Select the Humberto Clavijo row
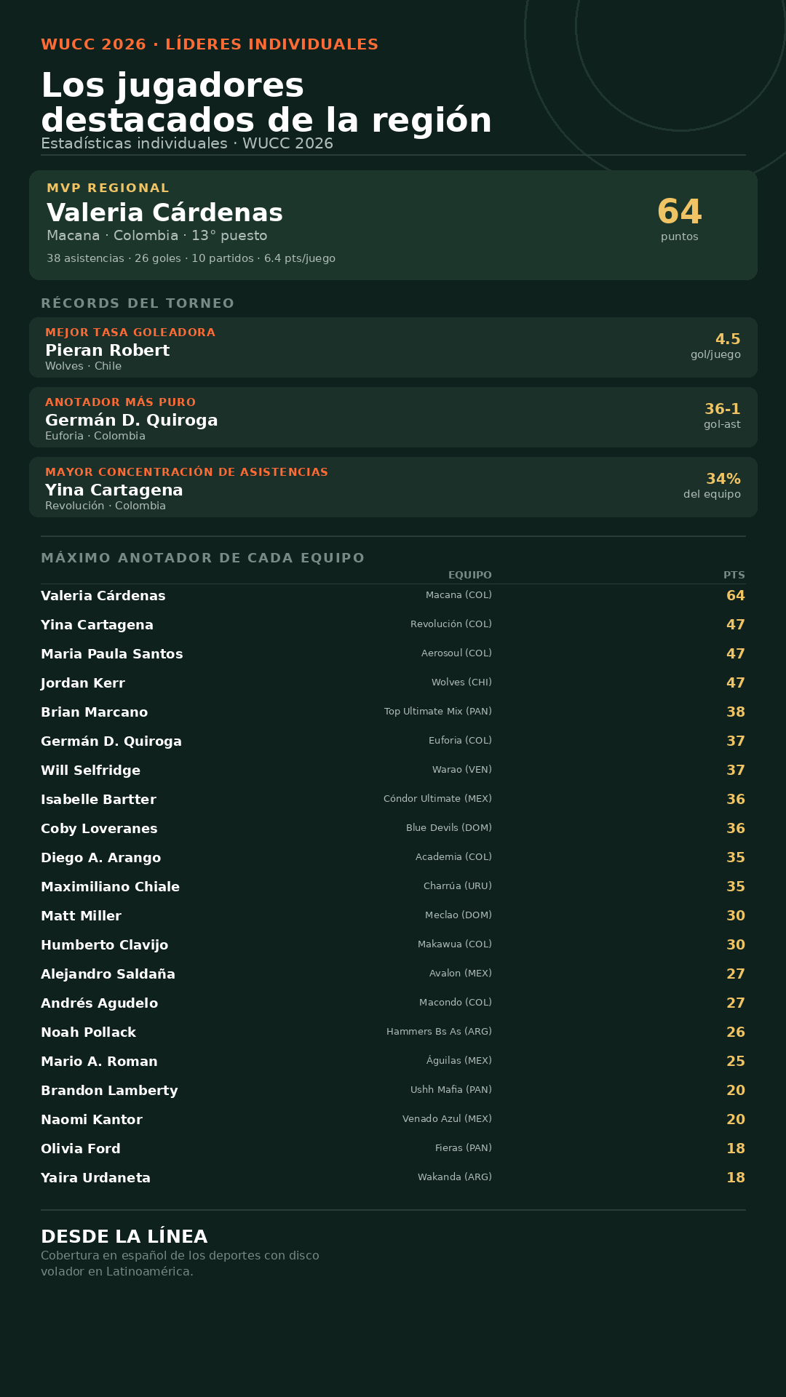This screenshot has height=1397, width=786. 393,944
